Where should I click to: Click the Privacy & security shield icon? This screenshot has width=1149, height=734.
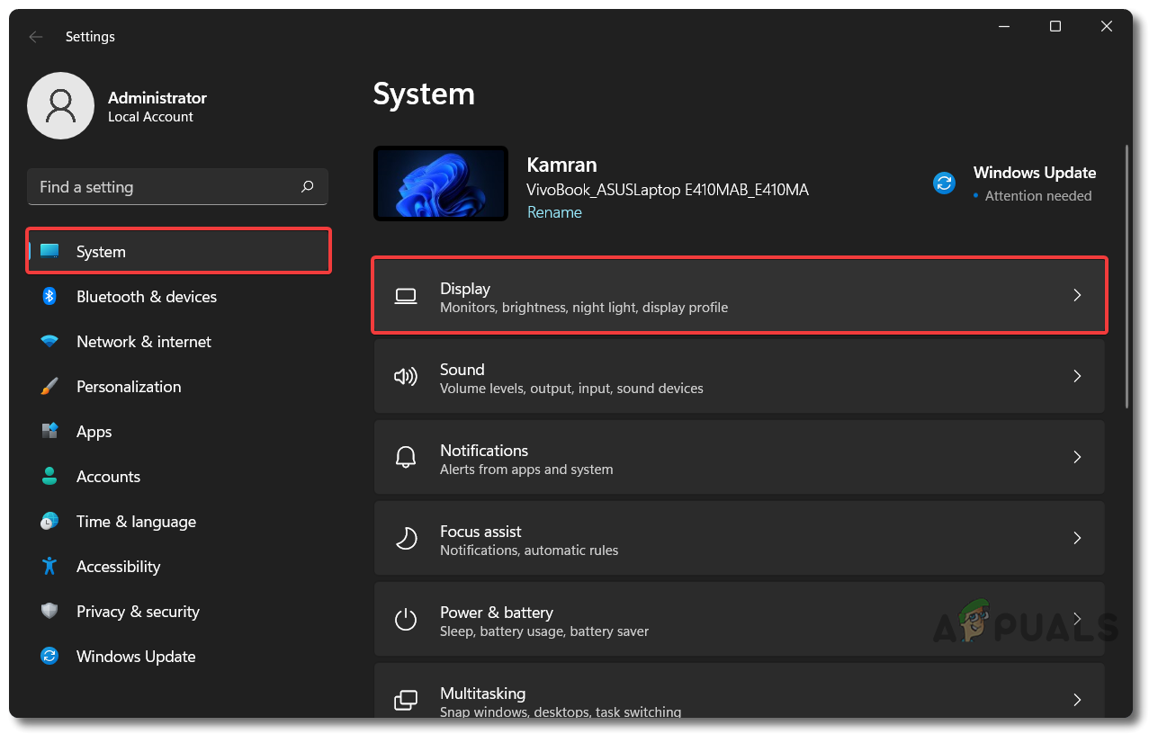coord(49,612)
